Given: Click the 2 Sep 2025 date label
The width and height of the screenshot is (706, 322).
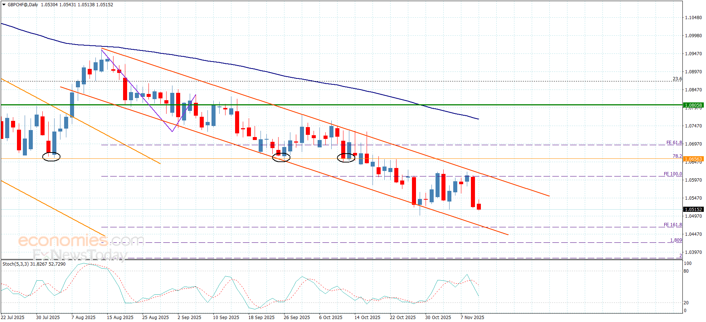Looking at the screenshot, I should 189,318.
